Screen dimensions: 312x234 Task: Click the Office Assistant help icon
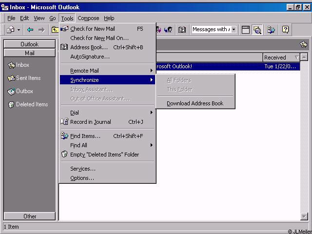285,30
